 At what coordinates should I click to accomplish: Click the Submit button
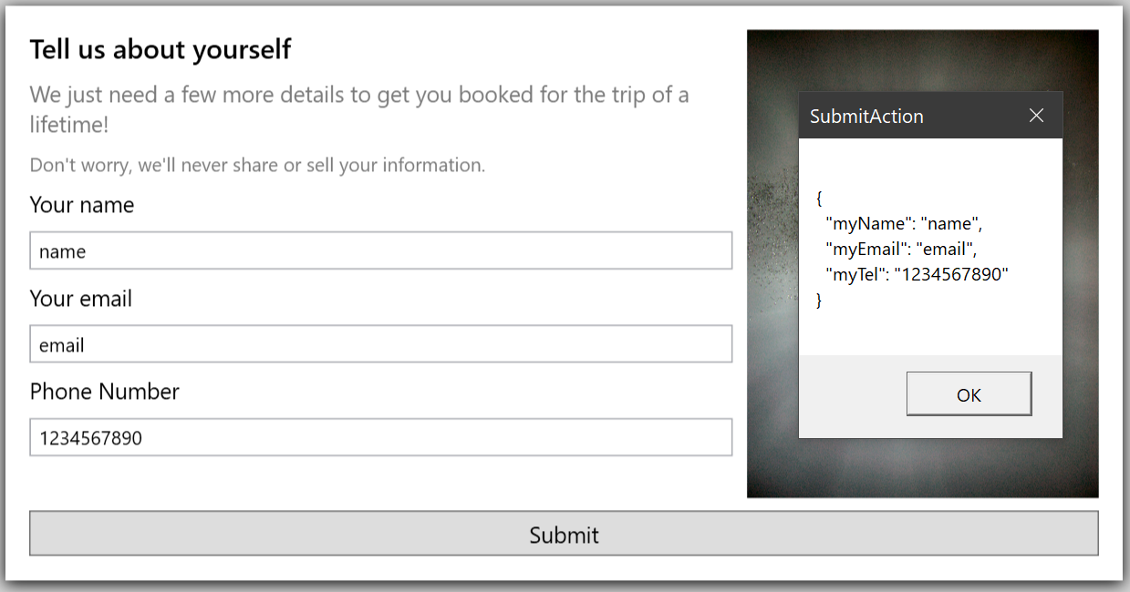(x=564, y=534)
